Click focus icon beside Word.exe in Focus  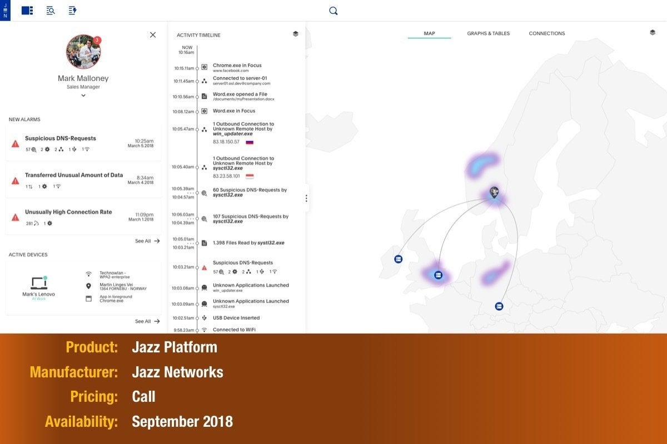click(204, 111)
